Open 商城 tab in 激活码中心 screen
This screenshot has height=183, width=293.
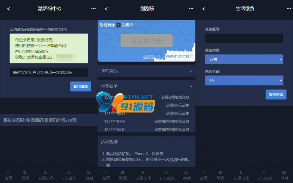(89, 175)
